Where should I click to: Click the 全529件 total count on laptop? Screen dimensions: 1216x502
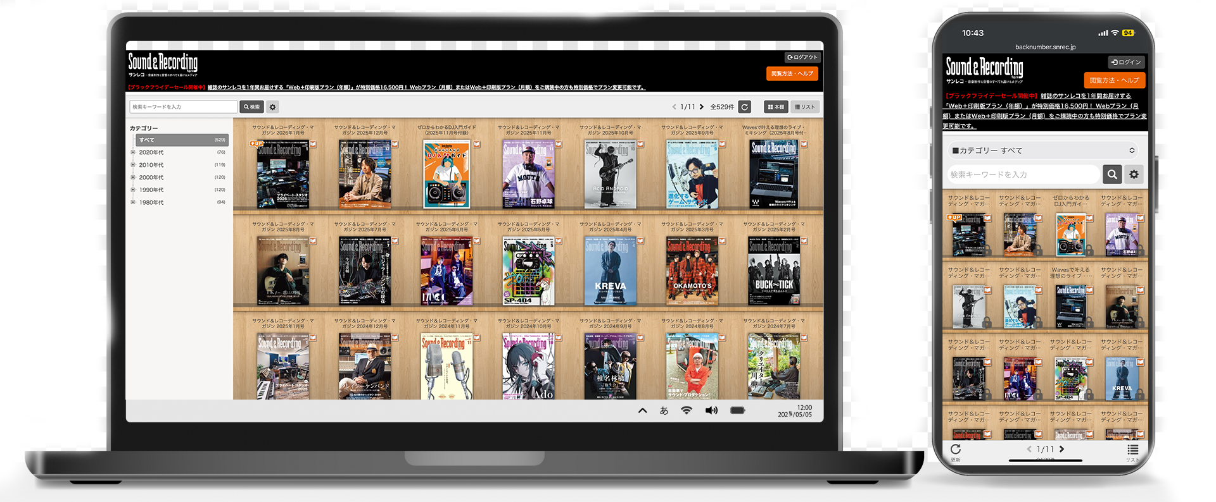[x=722, y=107]
